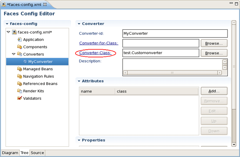Click main panel scrollbar up arrow
The image size is (240, 157).
click(234, 22)
